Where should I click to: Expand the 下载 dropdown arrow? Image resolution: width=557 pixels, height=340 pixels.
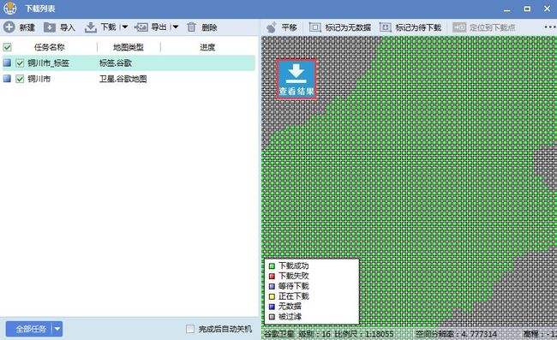[125, 27]
